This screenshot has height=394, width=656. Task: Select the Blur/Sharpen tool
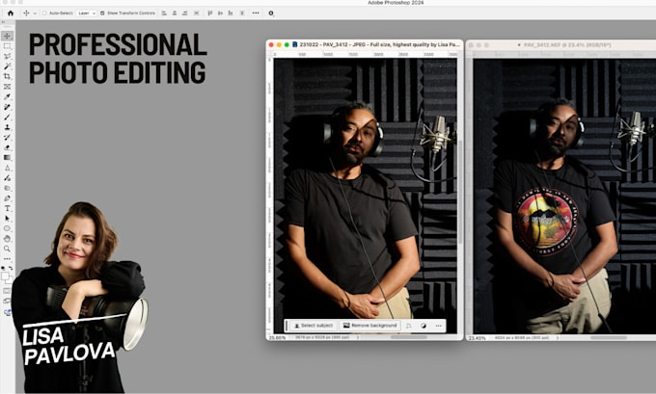coord(7,168)
